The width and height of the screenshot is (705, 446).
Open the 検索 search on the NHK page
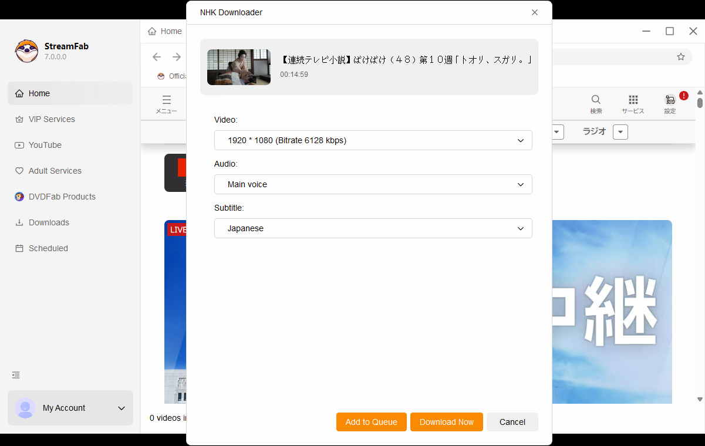point(596,104)
